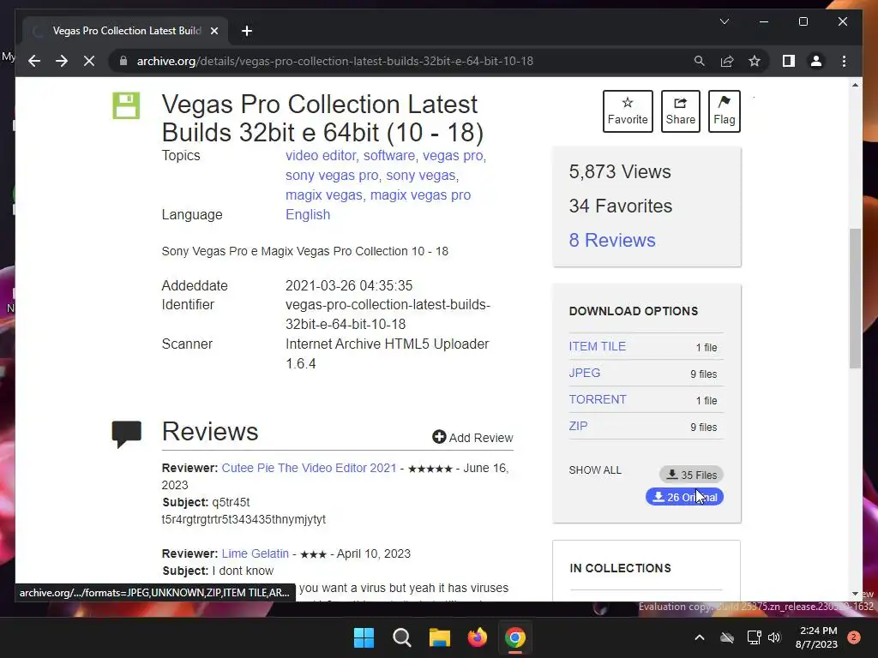Go back using the browser back arrow

point(34,61)
